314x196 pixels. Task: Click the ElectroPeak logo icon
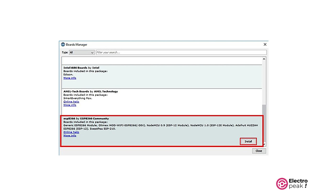coord(282,183)
